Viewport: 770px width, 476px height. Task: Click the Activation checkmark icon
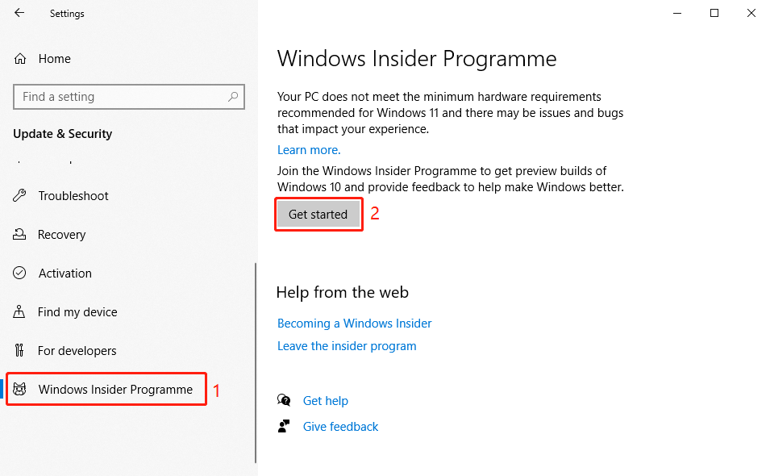19,273
